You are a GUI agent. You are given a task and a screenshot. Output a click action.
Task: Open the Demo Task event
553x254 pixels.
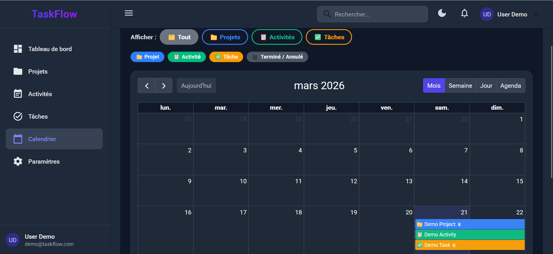(470, 245)
